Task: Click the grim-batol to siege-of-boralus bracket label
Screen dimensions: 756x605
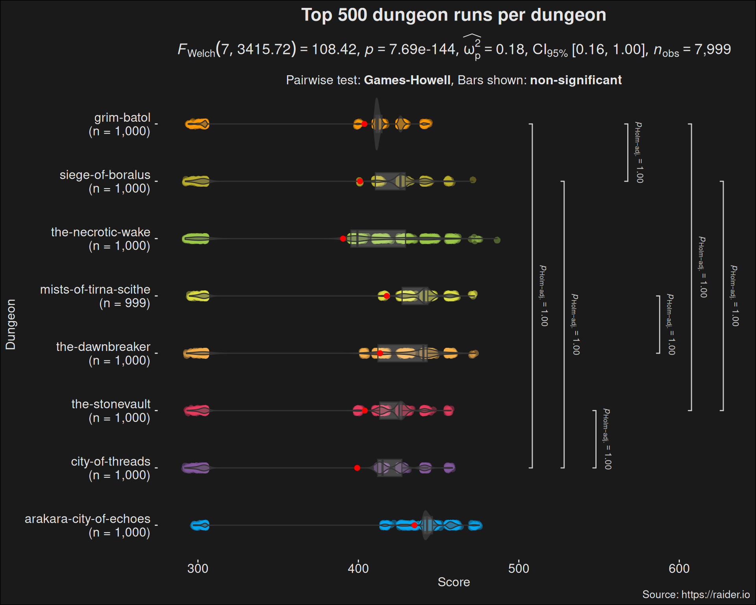Action: point(639,153)
